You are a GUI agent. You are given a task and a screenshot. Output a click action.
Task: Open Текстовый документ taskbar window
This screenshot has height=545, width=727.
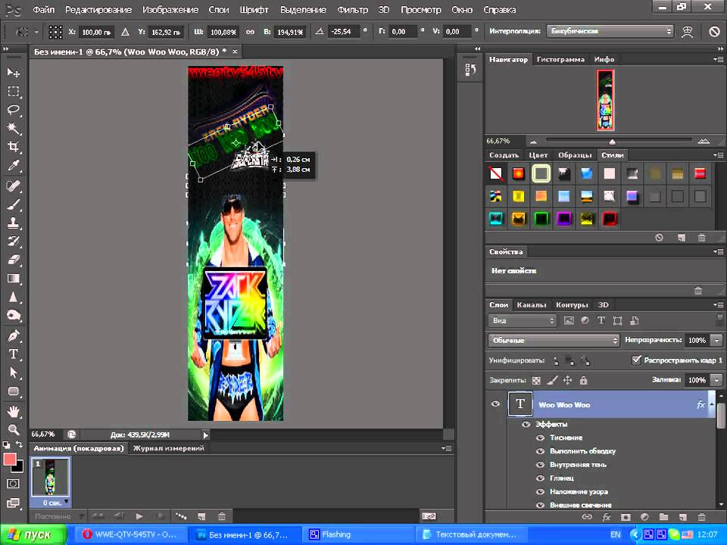[473, 534]
